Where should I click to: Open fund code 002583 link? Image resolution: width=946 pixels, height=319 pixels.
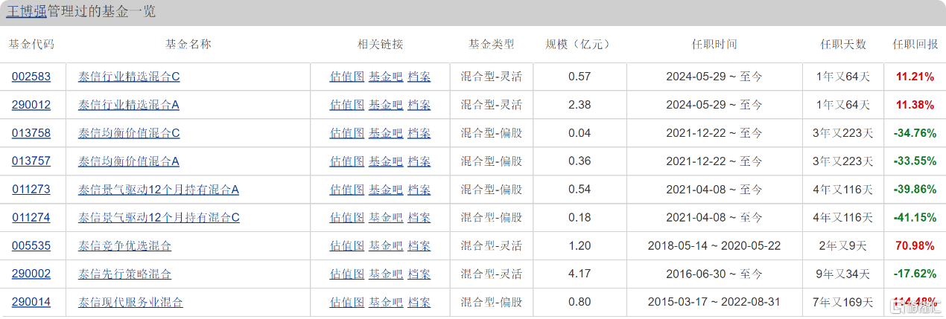[x=31, y=77]
